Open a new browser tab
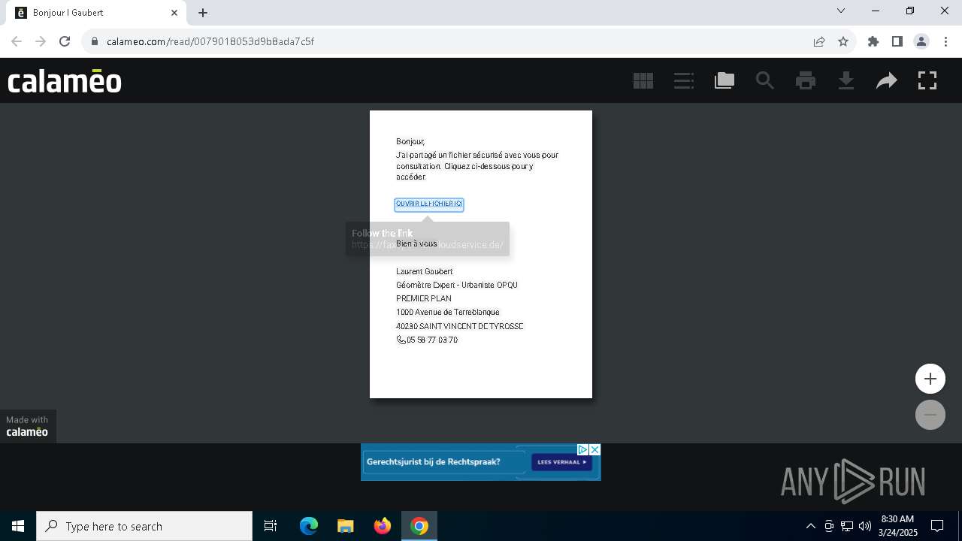 pyautogui.click(x=203, y=13)
